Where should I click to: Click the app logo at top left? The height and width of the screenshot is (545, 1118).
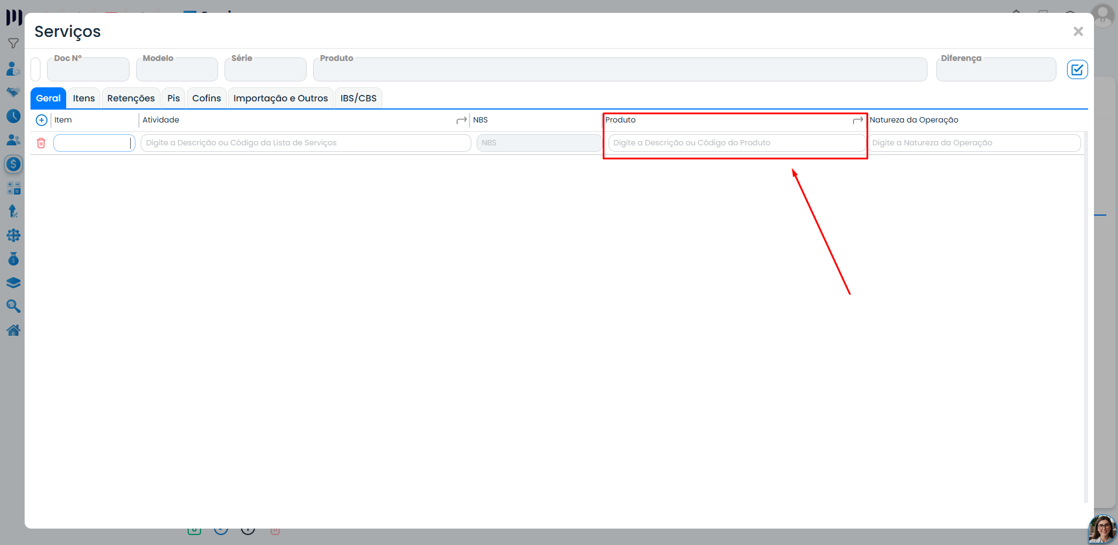click(x=13, y=17)
